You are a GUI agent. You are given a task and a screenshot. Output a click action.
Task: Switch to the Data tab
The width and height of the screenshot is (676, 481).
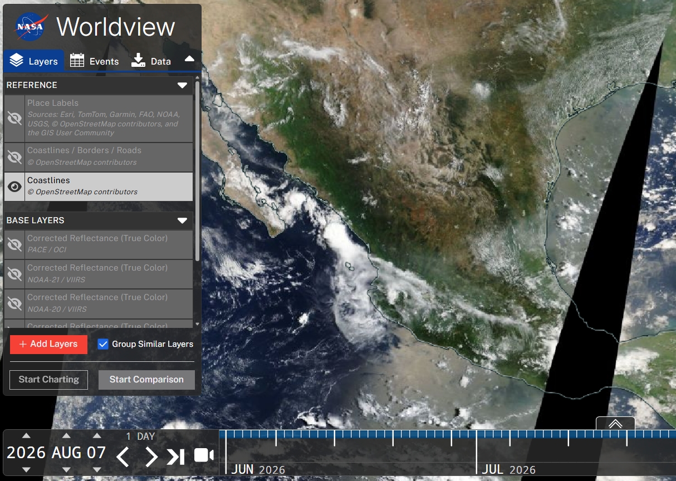151,61
